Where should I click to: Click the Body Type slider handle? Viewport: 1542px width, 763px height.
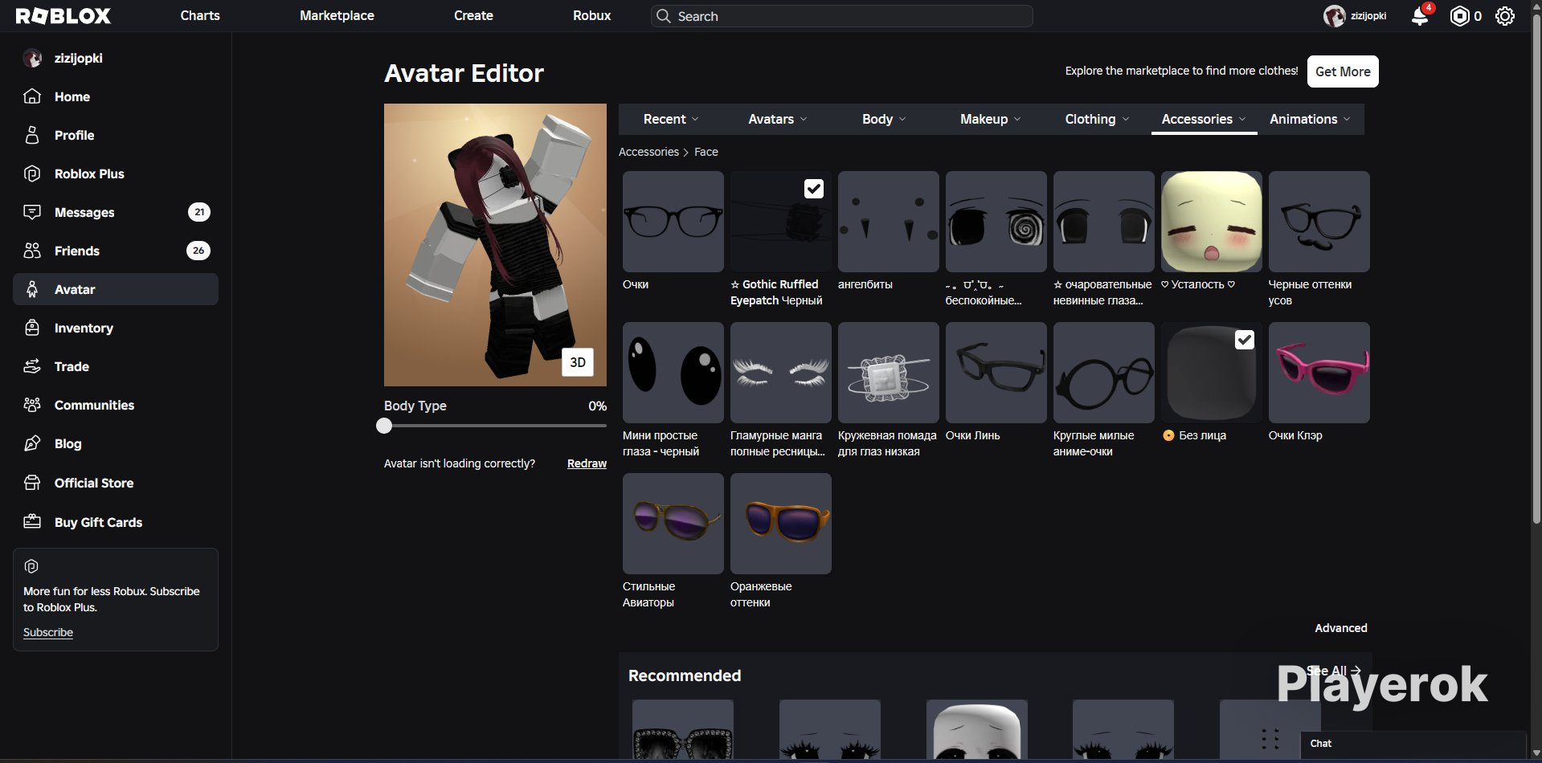[384, 426]
